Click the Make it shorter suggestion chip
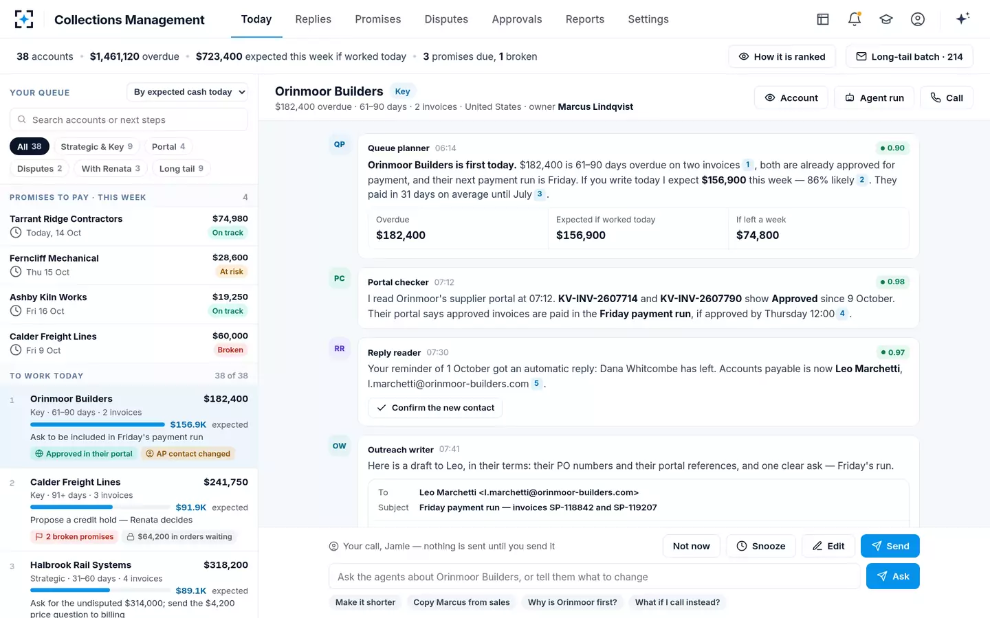Viewport: 990px width, 618px height. (x=366, y=602)
